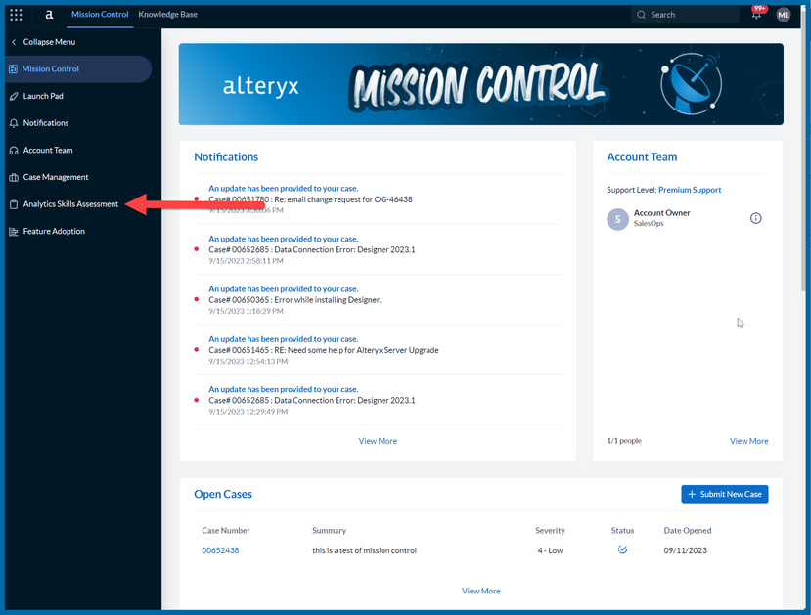Viewport: 811px width, 615px height.
Task: Click the Analytics Skills Assessment clipboard icon
Action: point(14,204)
